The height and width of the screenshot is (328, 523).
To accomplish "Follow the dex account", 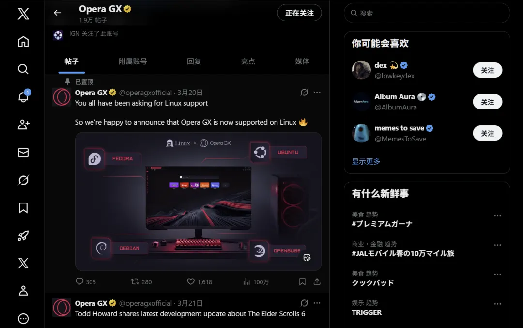I will 487,70.
